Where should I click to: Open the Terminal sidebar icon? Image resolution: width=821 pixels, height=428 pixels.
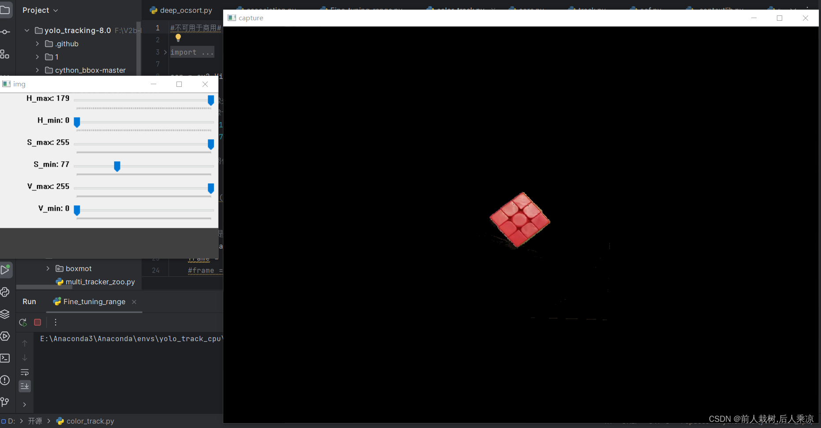[x=5, y=358]
